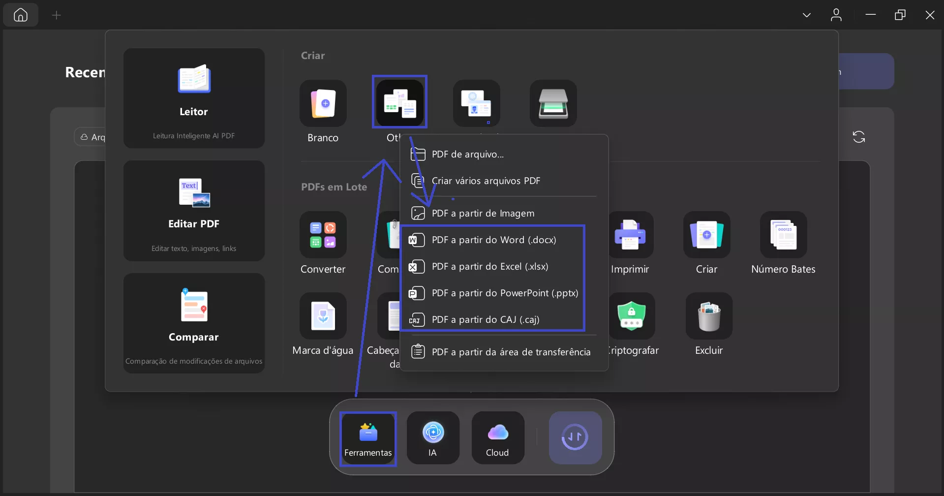Open the Editar PDF tool card
944x496 pixels.
click(x=194, y=211)
